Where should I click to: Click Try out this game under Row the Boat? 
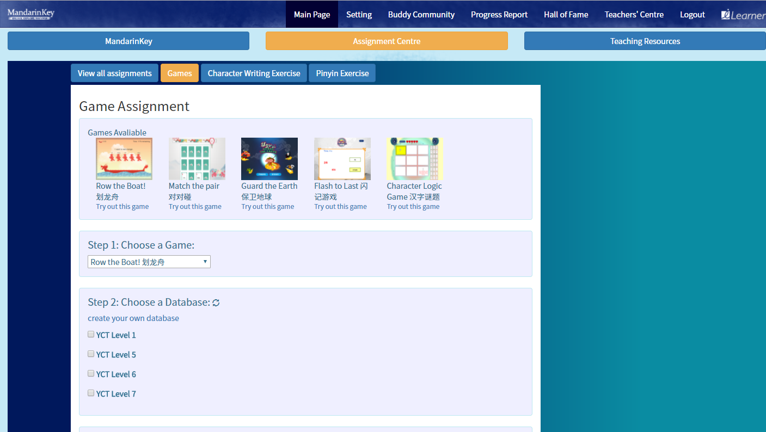tap(122, 207)
